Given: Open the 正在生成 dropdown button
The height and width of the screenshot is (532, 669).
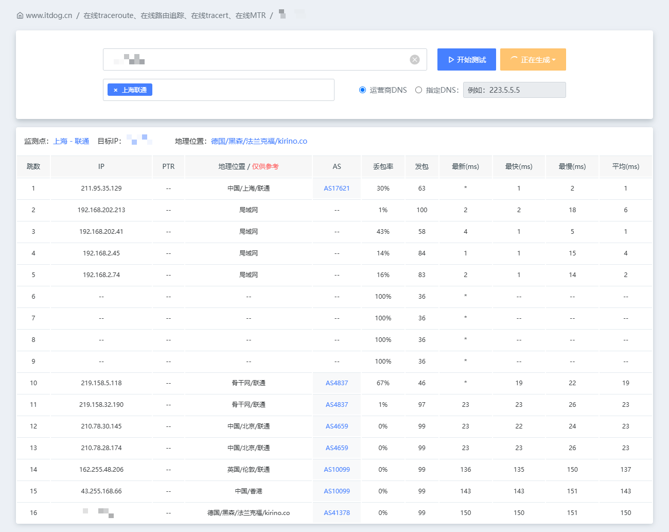Looking at the screenshot, I should tap(533, 60).
